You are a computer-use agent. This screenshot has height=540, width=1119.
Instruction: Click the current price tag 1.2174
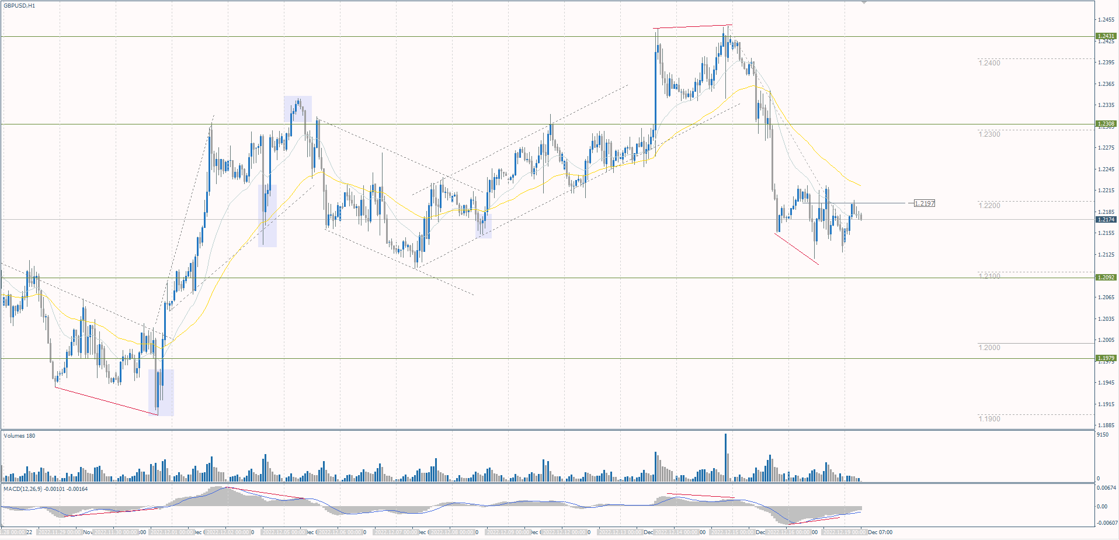(1106, 220)
